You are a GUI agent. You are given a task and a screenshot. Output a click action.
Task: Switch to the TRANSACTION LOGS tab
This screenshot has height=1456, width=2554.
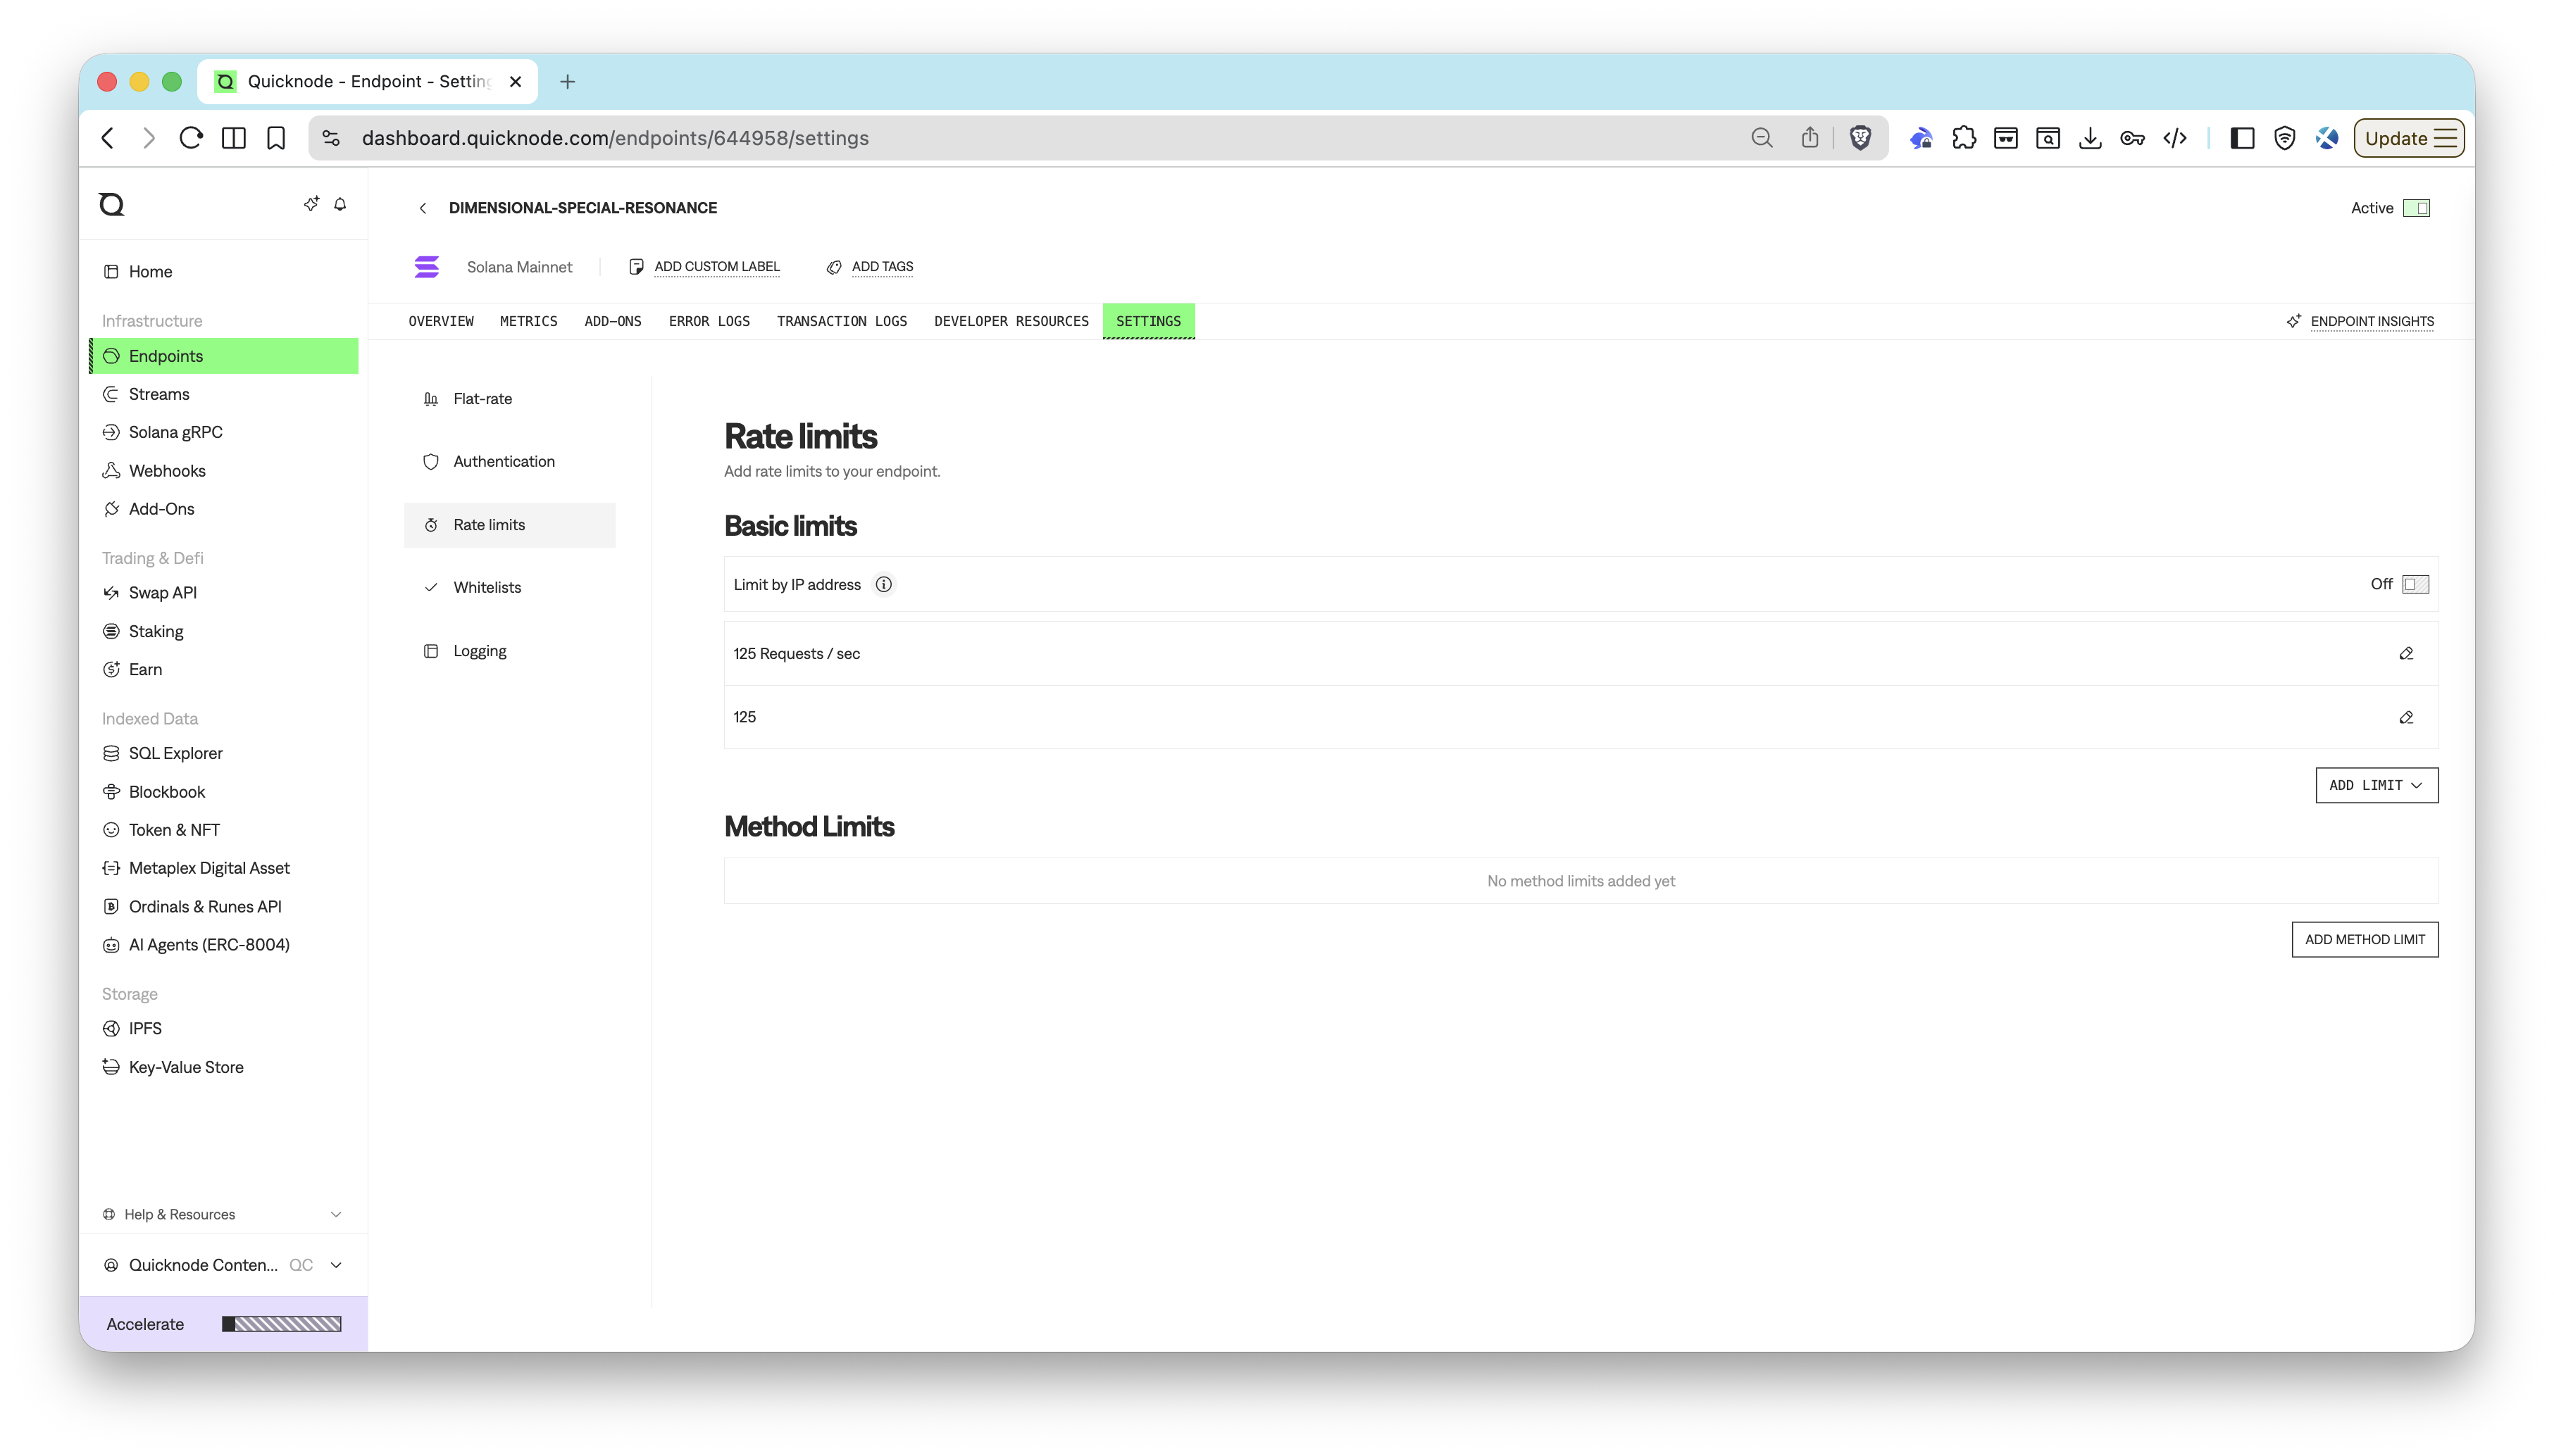tap(841, 321)
